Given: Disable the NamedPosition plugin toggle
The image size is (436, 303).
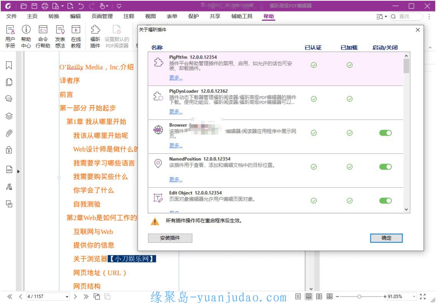Looking at the screenshot, I should coord(385,167).
